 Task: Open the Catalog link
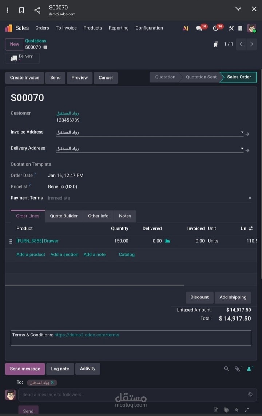127,254
